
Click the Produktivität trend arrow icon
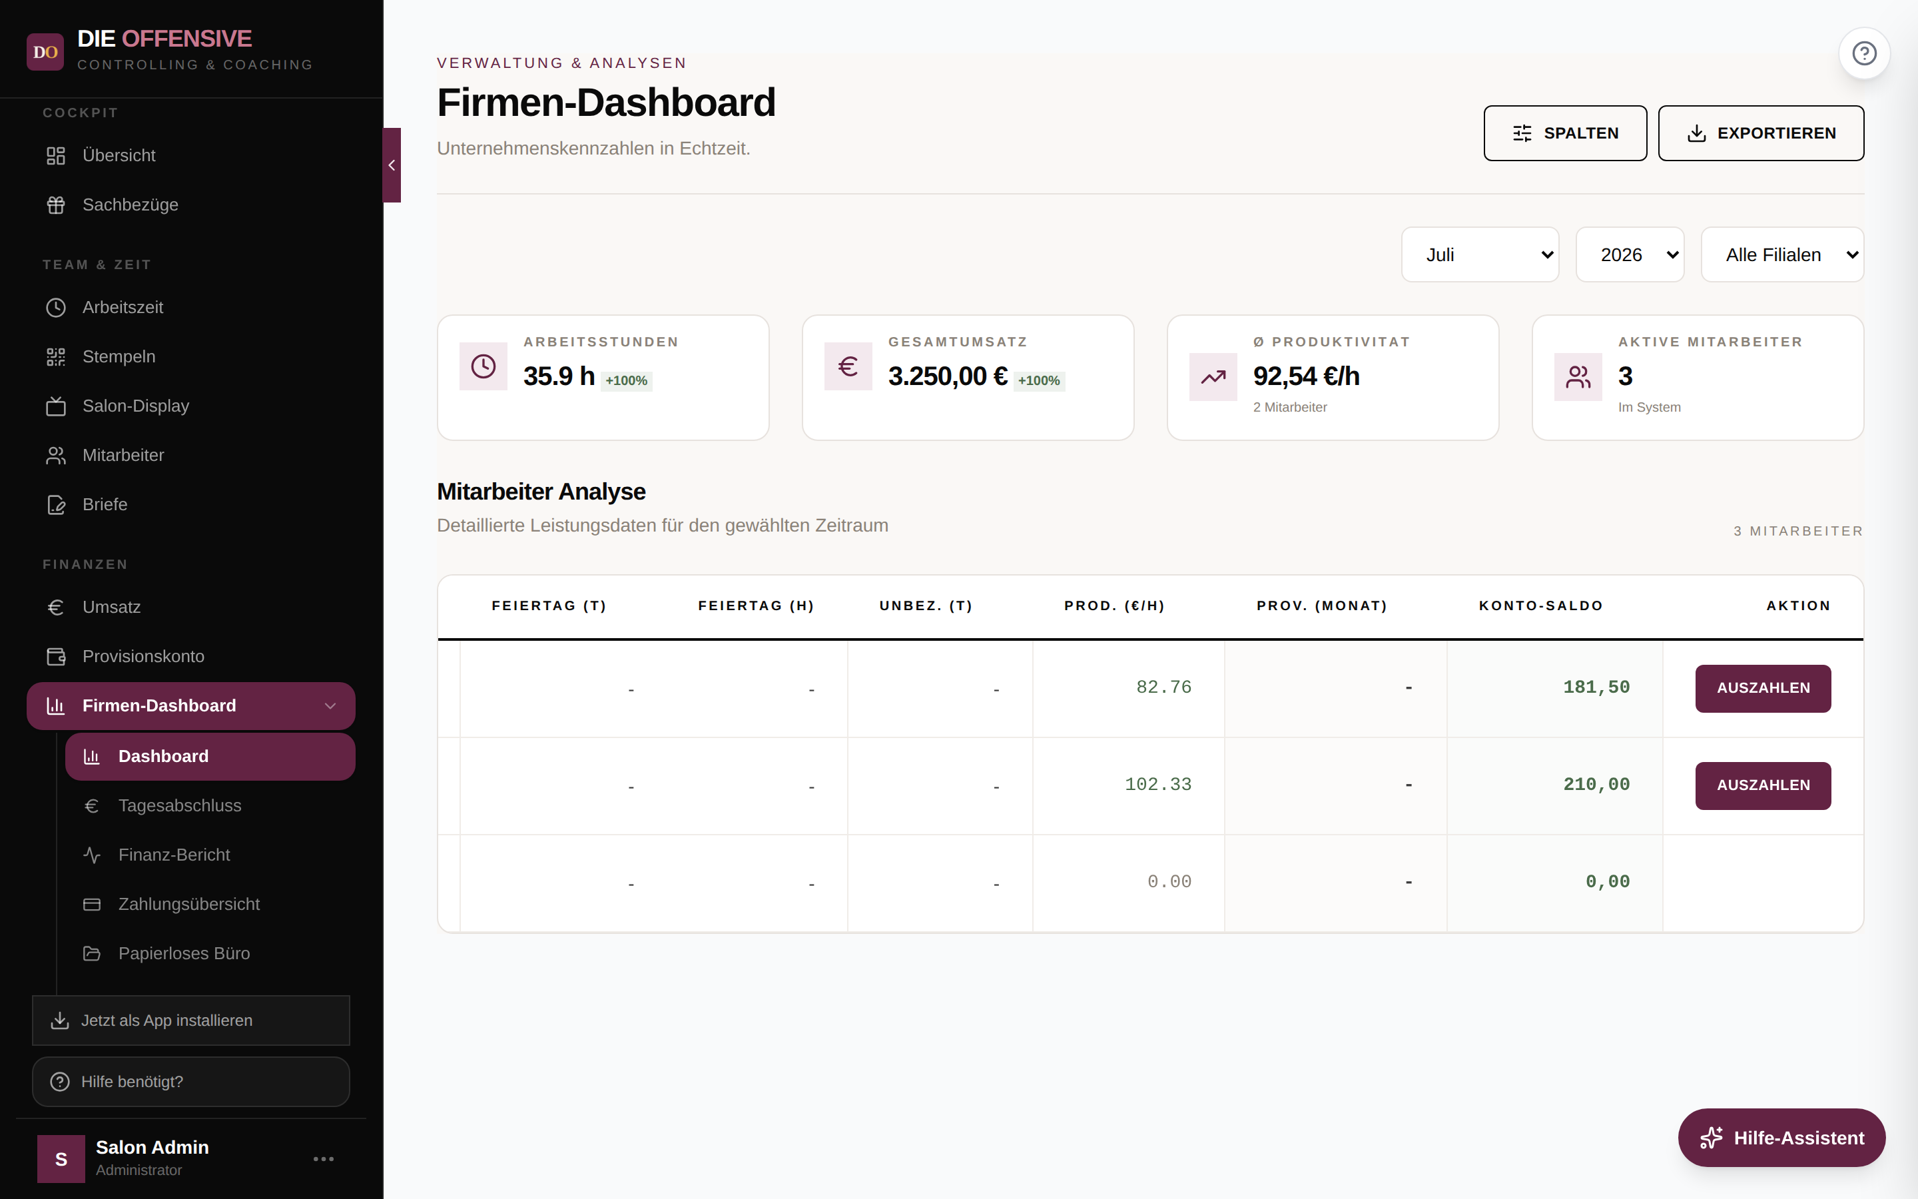coord(1213,376)
